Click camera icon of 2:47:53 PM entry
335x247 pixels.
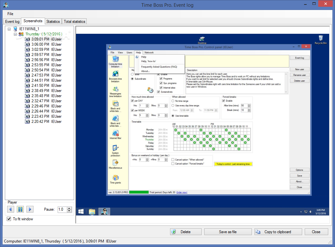click(27, 75)
